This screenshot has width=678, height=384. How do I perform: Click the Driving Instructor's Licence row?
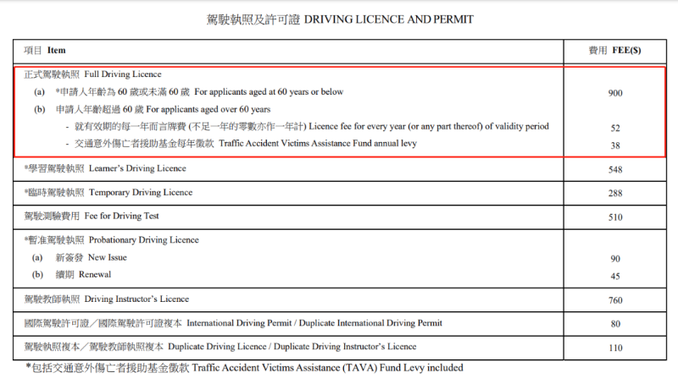point(106,299)
